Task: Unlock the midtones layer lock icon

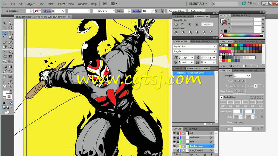Action: (178, 137)
